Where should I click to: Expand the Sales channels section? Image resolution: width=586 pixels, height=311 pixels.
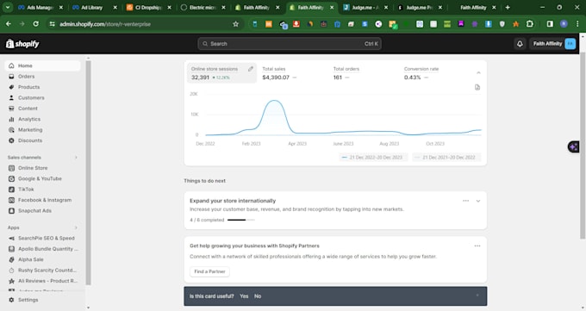pos(76,158)
